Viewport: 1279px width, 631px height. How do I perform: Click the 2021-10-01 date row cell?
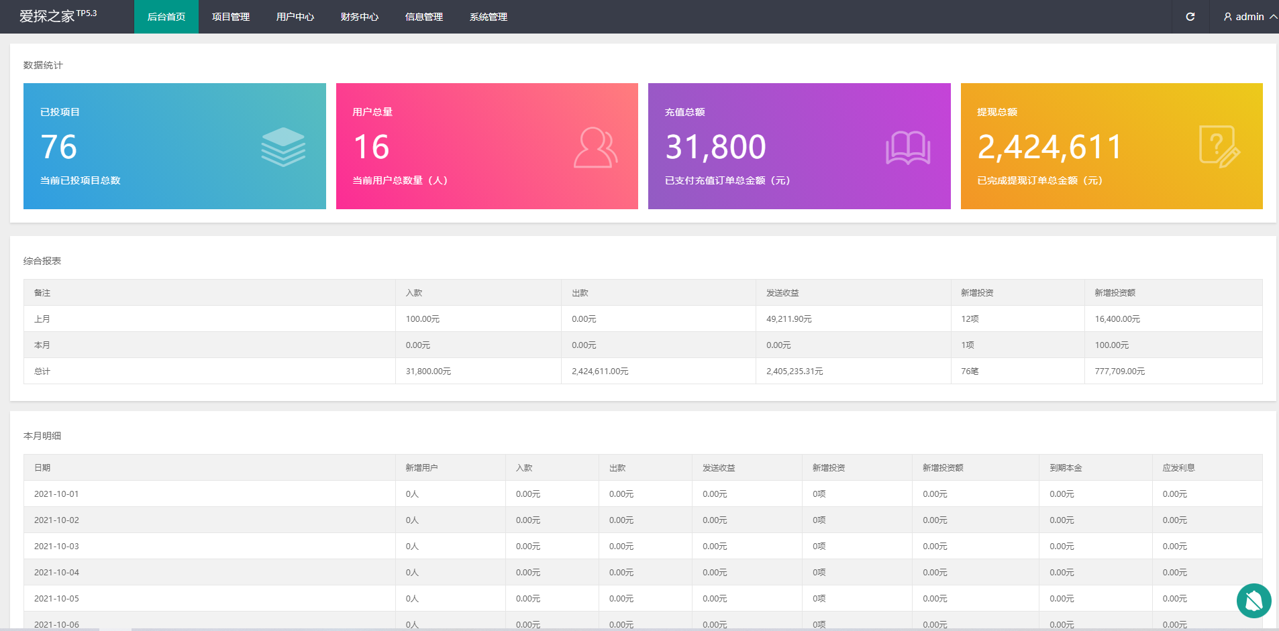[x=56, y=494]
